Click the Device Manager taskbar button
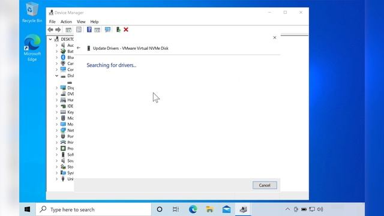 pos(243,209)
